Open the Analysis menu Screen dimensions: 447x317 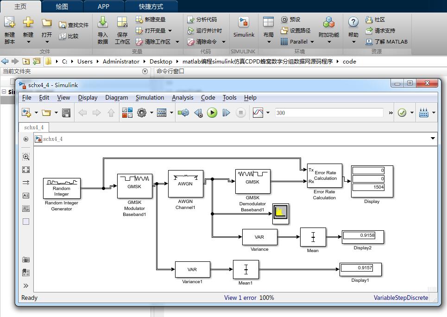[x=183, y=98]
